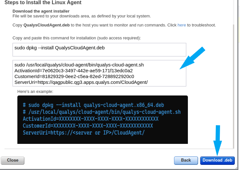This screenshot has width=240, height=170.
Task: Select the CustomerId=81829329 line
Action: coord(74,76)
